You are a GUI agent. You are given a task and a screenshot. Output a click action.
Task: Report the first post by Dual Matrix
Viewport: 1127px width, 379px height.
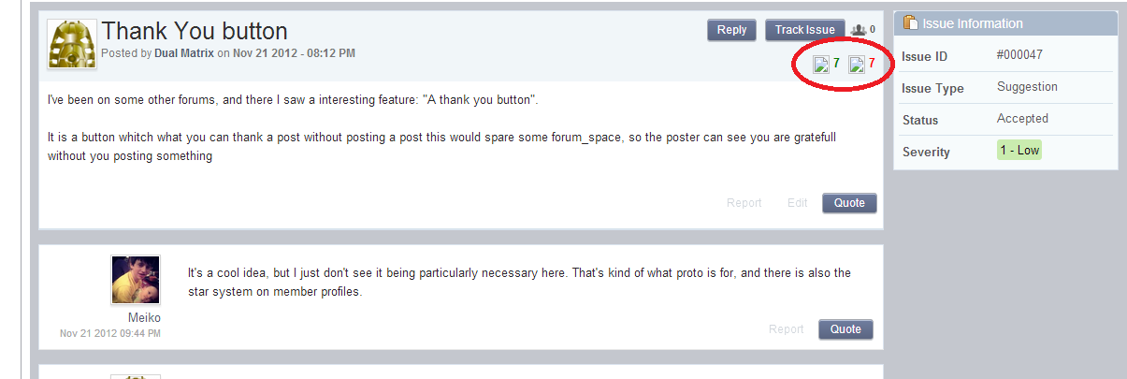click(744, 203)
